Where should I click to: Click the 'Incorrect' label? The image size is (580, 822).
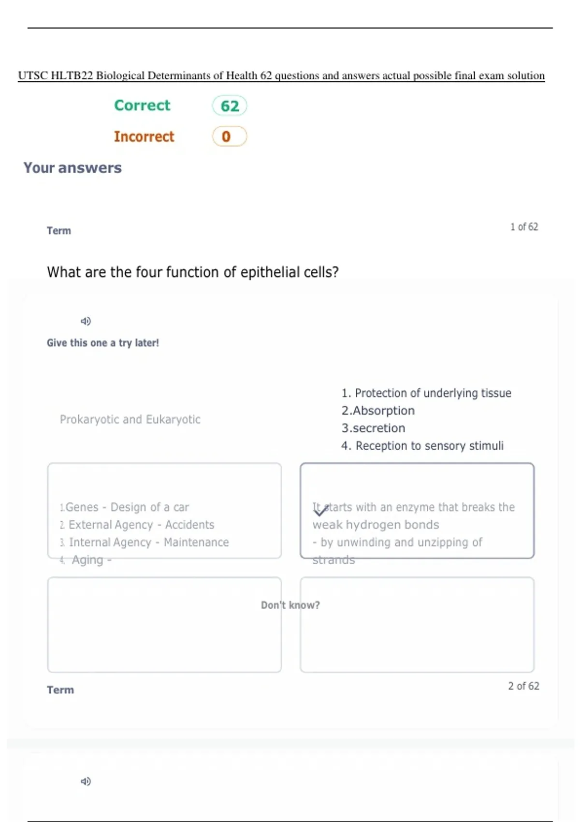click(144, 136)
